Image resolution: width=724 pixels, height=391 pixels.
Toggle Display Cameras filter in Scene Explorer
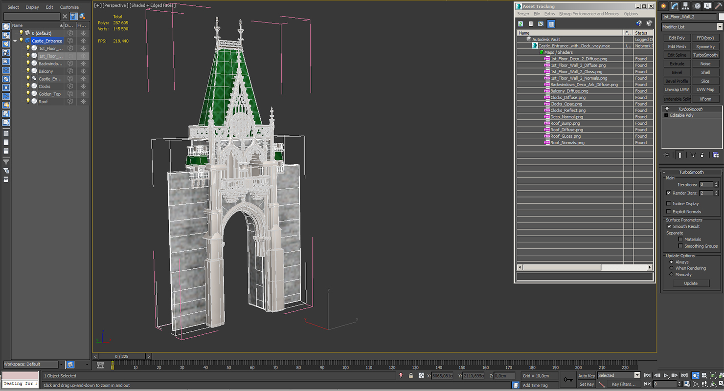click(6, 53)
